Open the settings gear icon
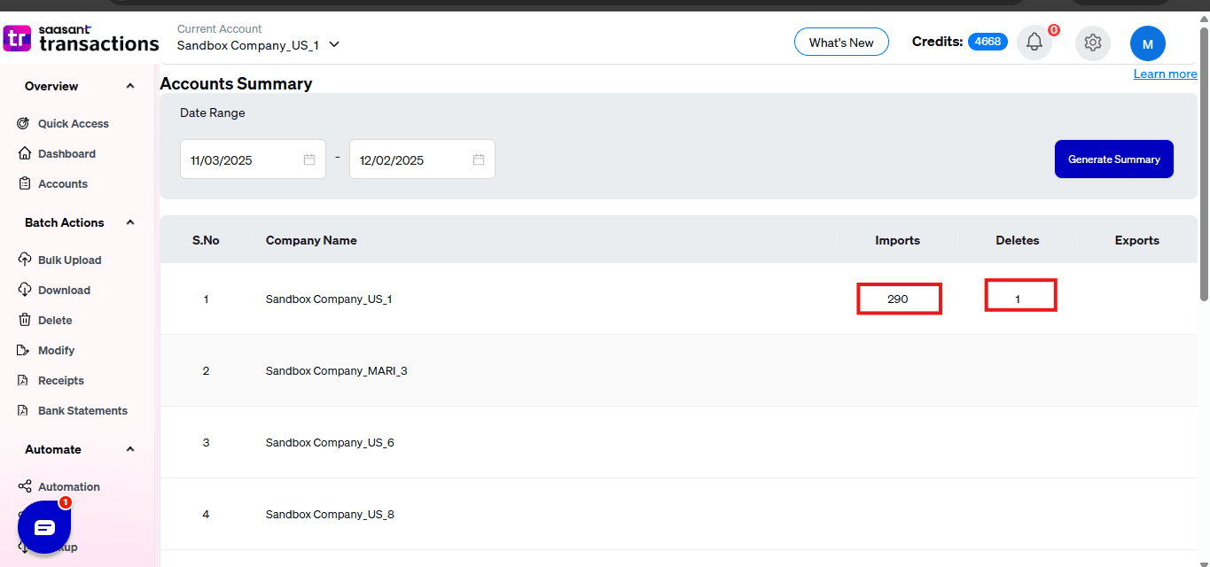 pyautogui.click(x=1092, y=43)
